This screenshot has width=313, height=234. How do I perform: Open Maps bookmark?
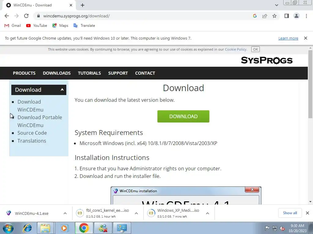click(60, 26)
